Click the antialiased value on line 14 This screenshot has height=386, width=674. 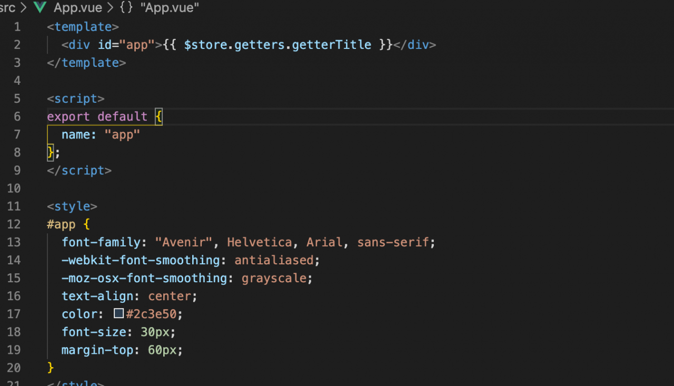pyautogui.click(x=274, y=260)
